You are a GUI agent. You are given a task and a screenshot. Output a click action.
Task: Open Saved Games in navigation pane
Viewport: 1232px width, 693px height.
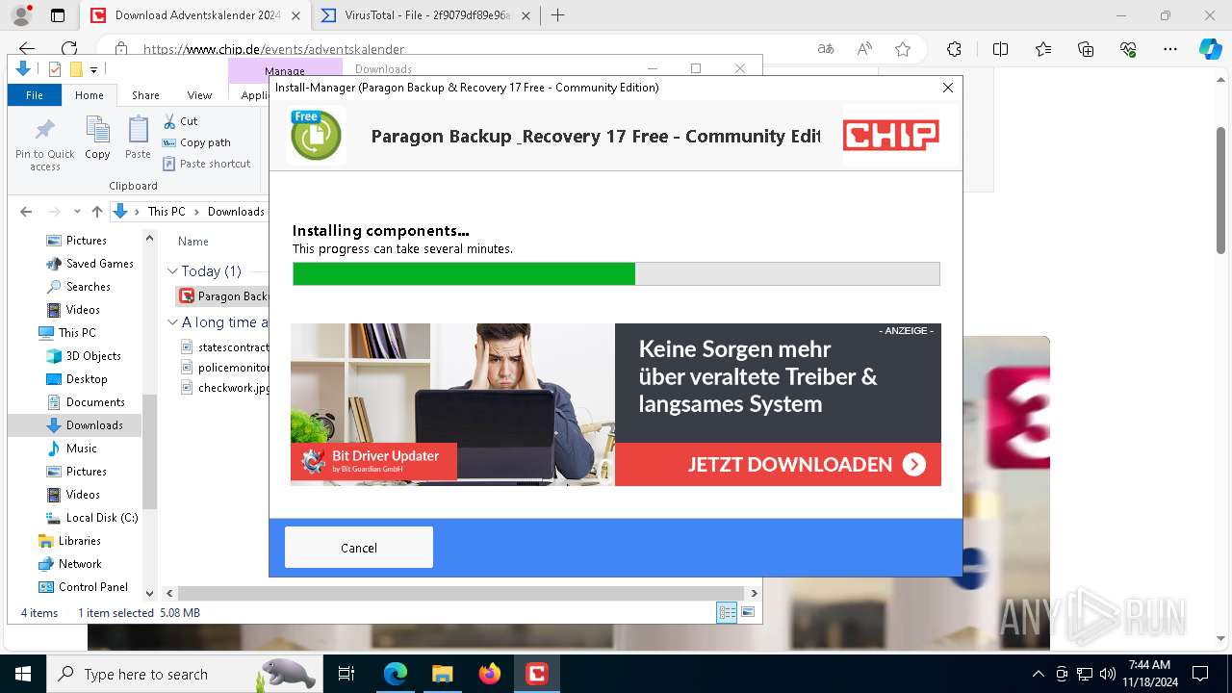tap(90, 264)
